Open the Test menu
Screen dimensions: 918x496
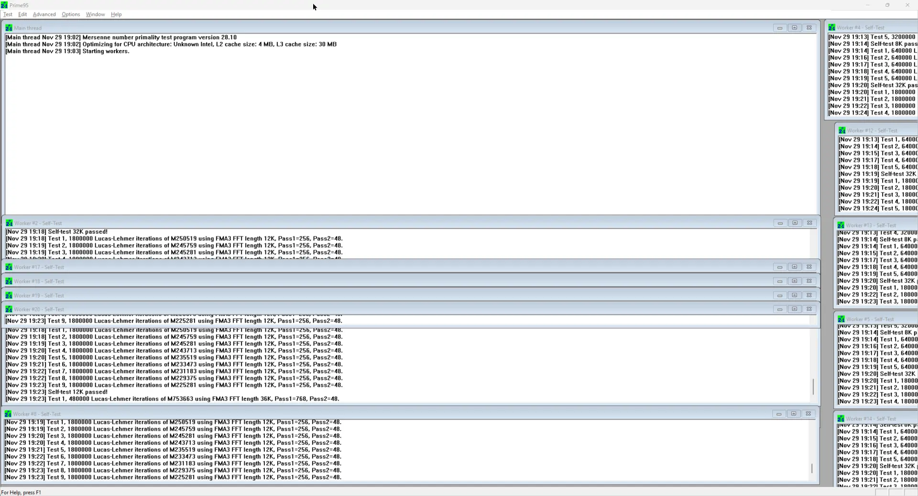point(8,14)
